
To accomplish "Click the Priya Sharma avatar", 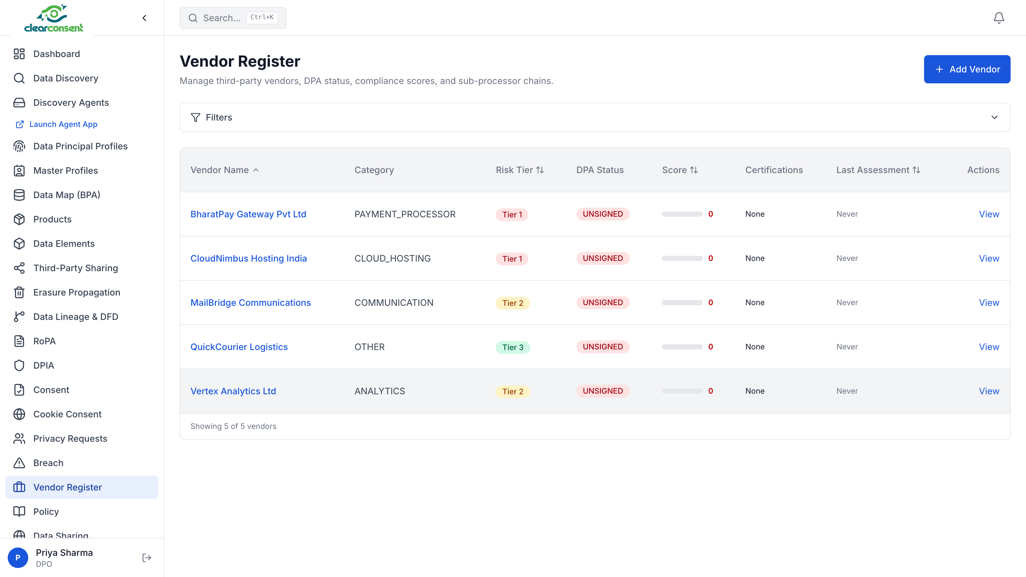I will 18,557.
